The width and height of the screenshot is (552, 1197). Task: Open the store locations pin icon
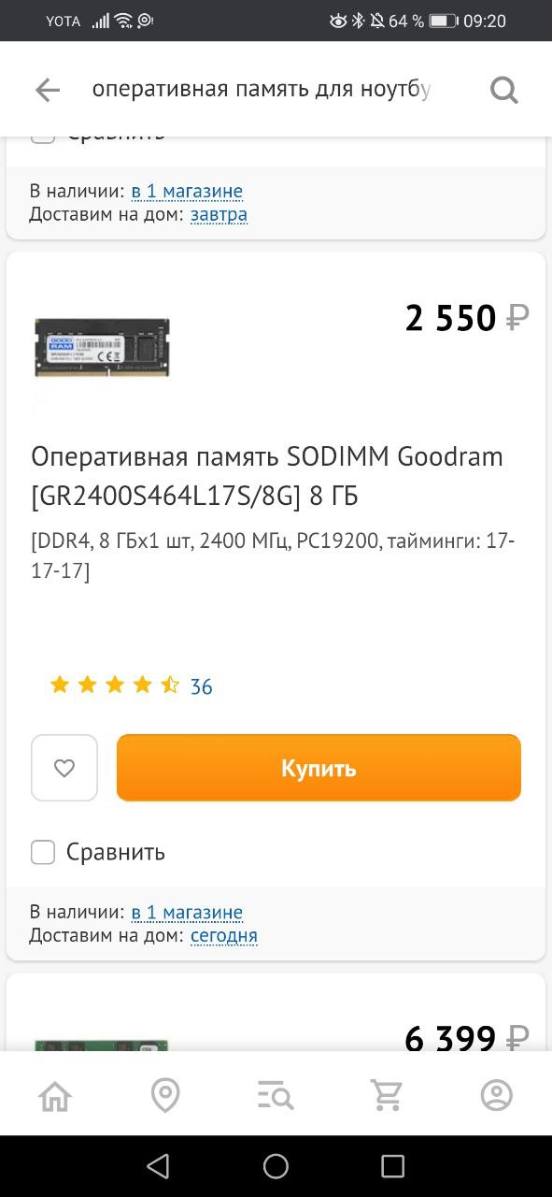coord(165,1095)
